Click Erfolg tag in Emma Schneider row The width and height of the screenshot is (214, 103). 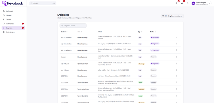click(140, 82)
